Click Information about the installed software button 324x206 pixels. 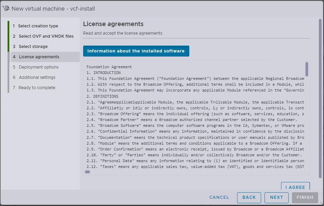point(136,51)
